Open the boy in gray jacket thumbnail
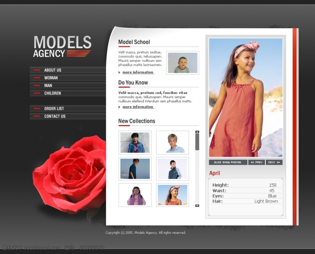The width and height of the screenshot is (315, 254). [172, 169]
